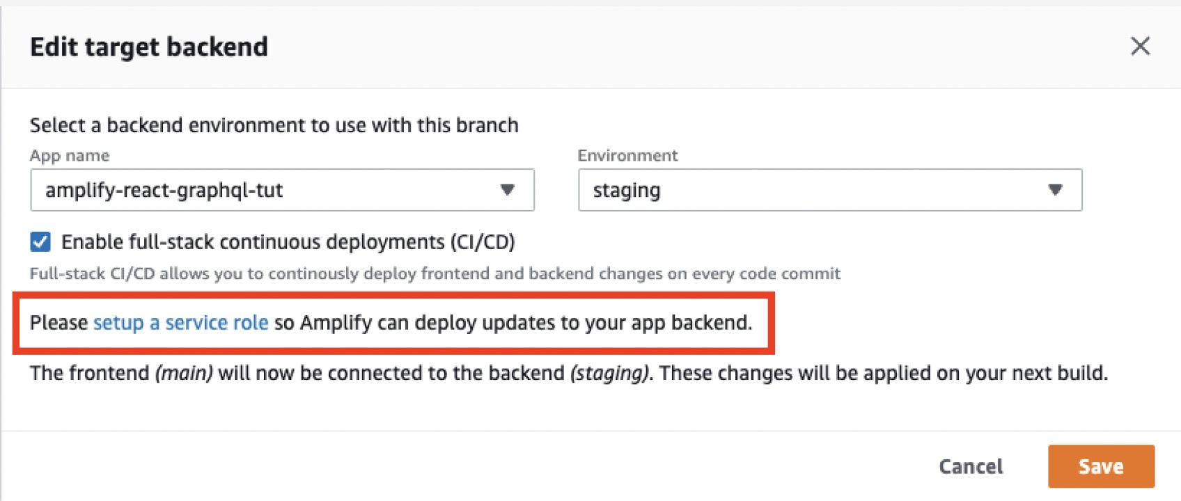This screenshot has width=1181, height=501.
Task: Click the word Please before the link
Action: point(58,323)
